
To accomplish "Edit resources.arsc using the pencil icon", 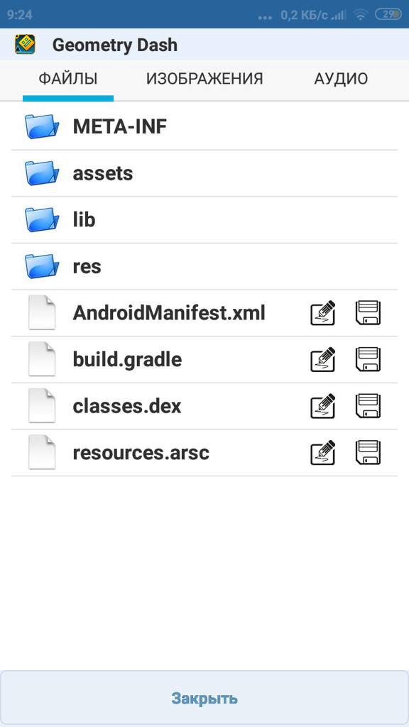I will point(322,452).
